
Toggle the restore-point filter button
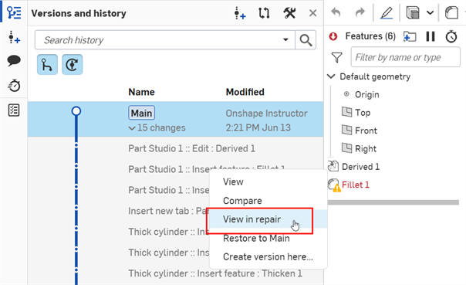73,65
